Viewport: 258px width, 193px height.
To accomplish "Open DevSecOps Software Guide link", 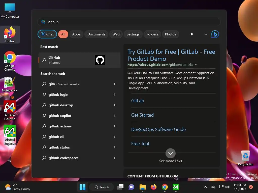I will coord(158,129).
